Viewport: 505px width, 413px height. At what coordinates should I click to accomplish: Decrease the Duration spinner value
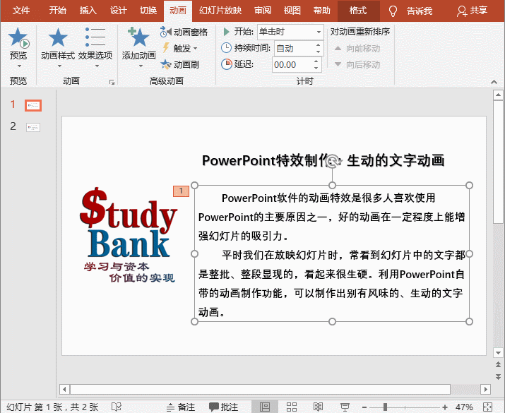pos(318,52)
